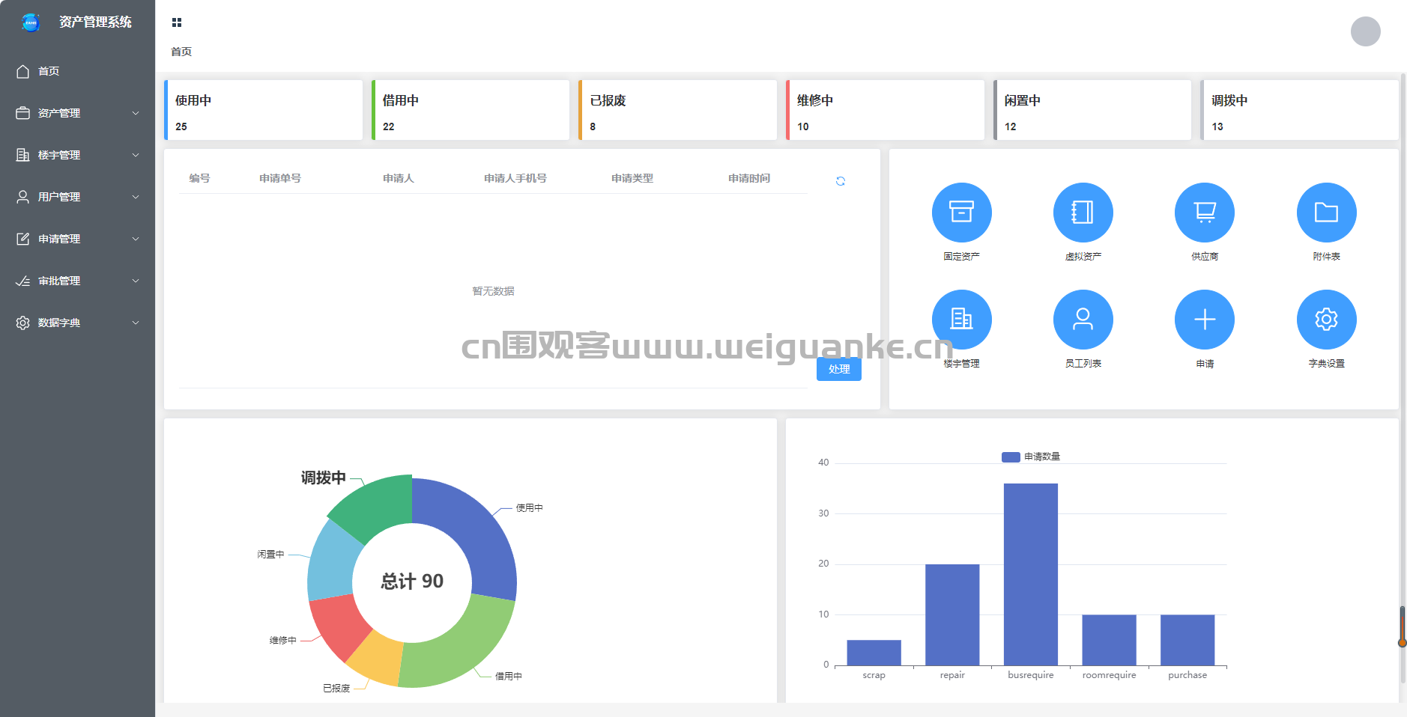Screen dimensions: 1407x717
Task: Select the 首页 breadcrumb tab
Action: tap(181, 52)
